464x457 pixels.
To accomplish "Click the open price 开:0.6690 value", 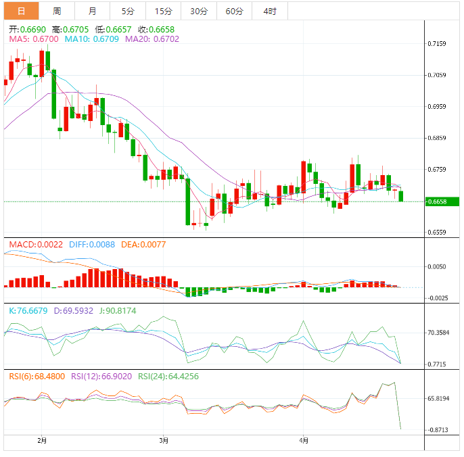I will (x=27, y=30).
